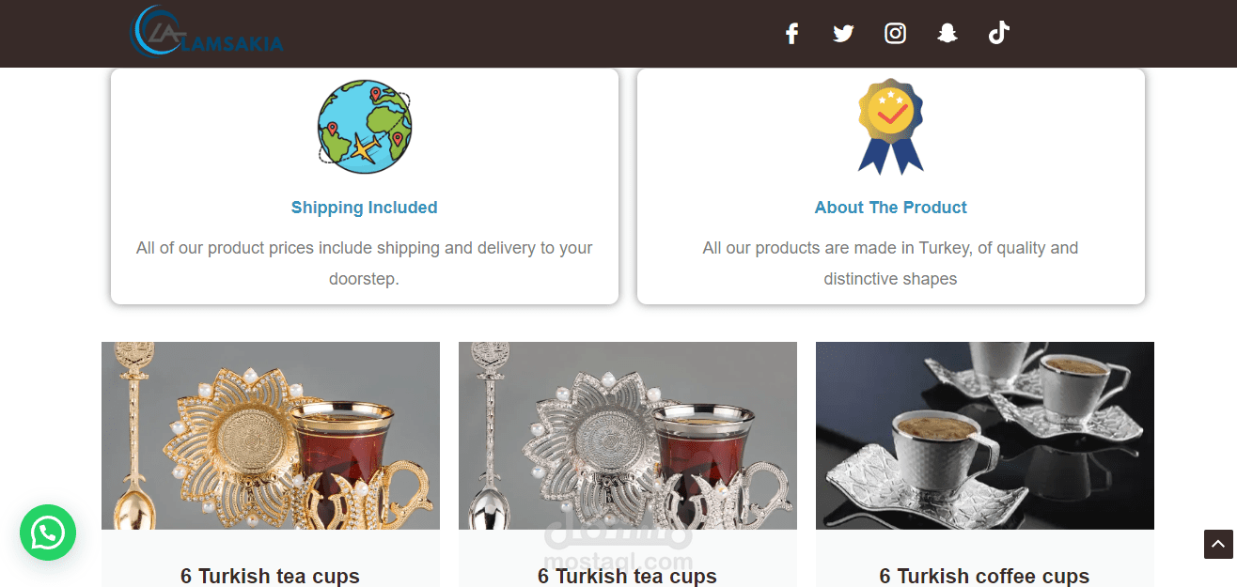
Task: Click the second 6 Turkish tea cups title
Action: pyautogui.click(x=628, y=576)
